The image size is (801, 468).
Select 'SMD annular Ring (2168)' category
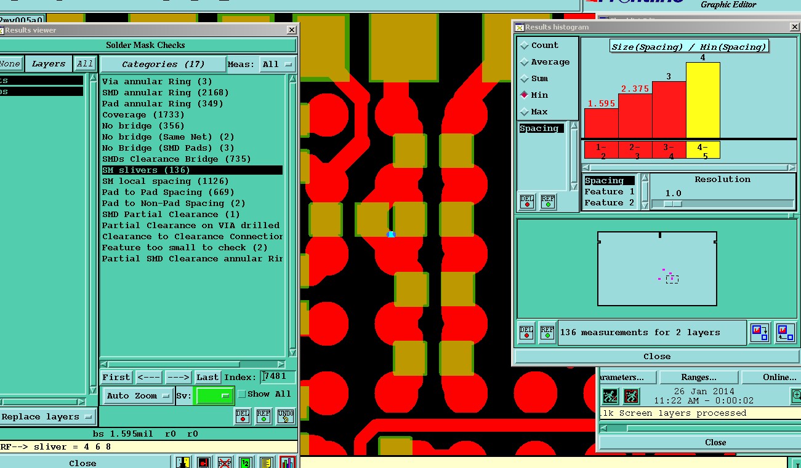pos(165,93)
